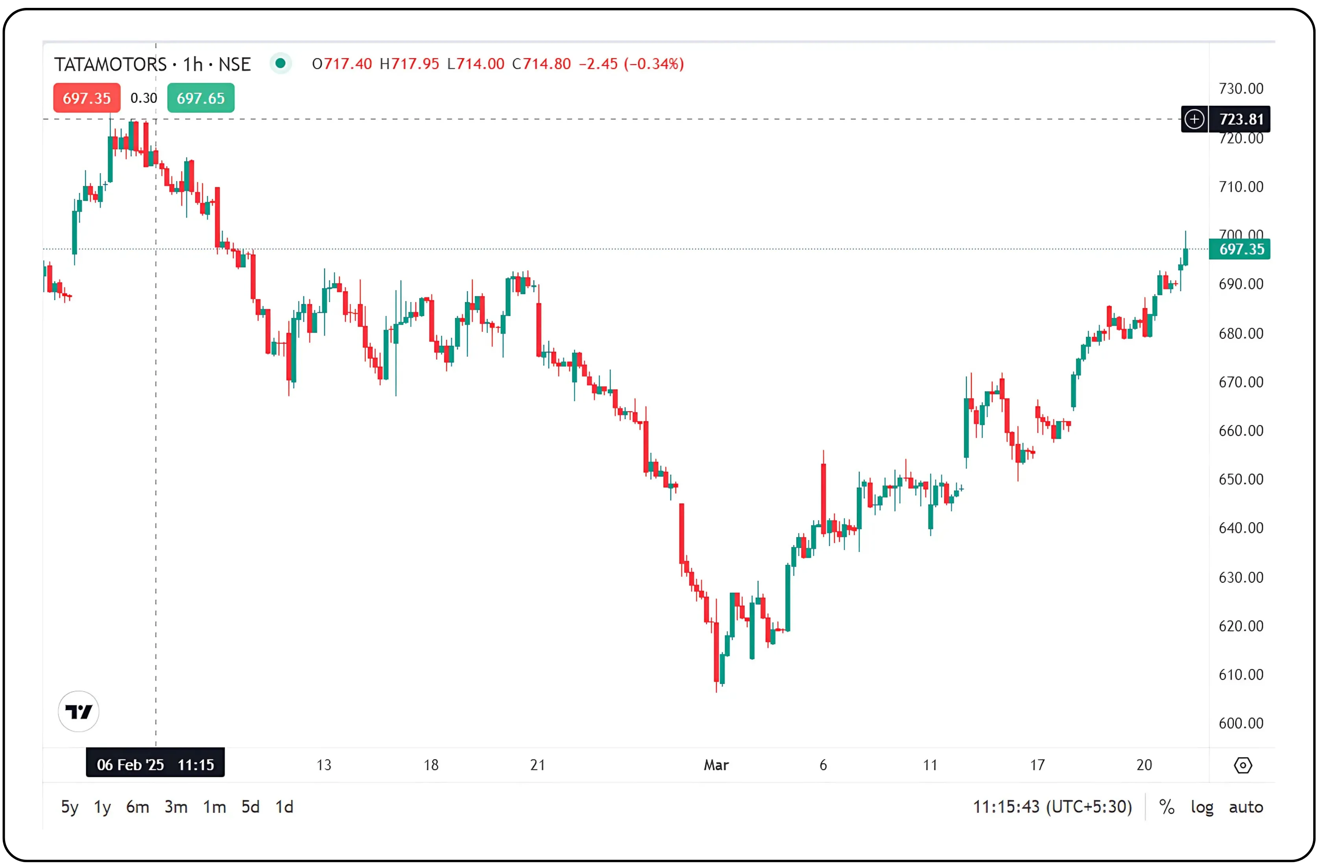The height and width of the screenshot is (866, 1325).
Task: Toggle percentage scale with the % control
Action: (1164, 807)
